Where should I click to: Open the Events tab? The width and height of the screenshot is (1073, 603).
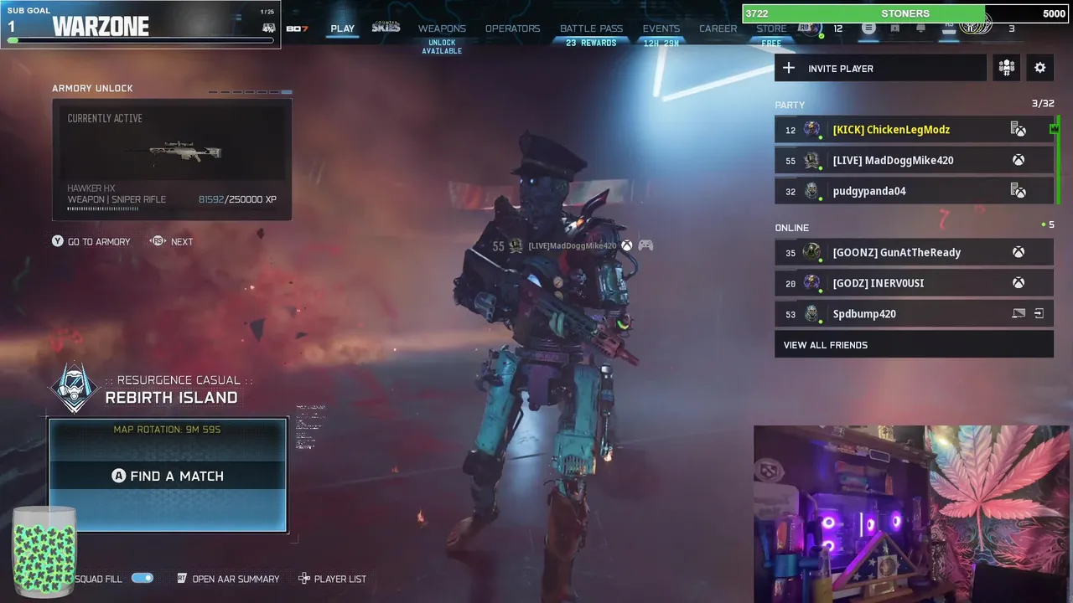661,28
